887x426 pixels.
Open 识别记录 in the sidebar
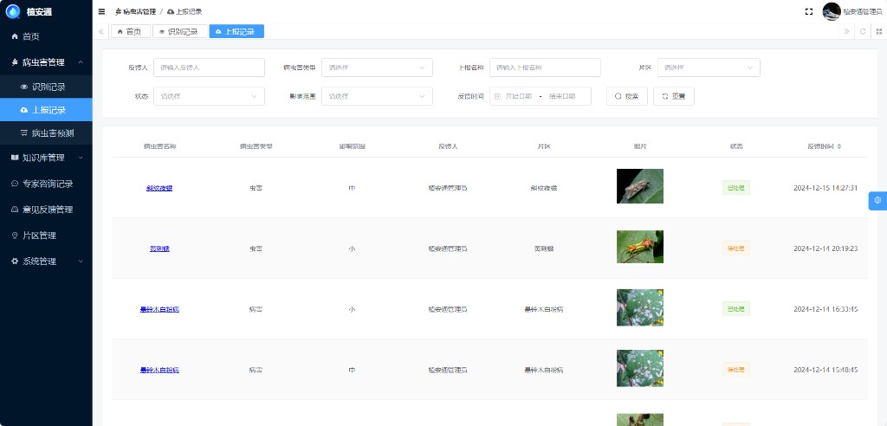46,87
